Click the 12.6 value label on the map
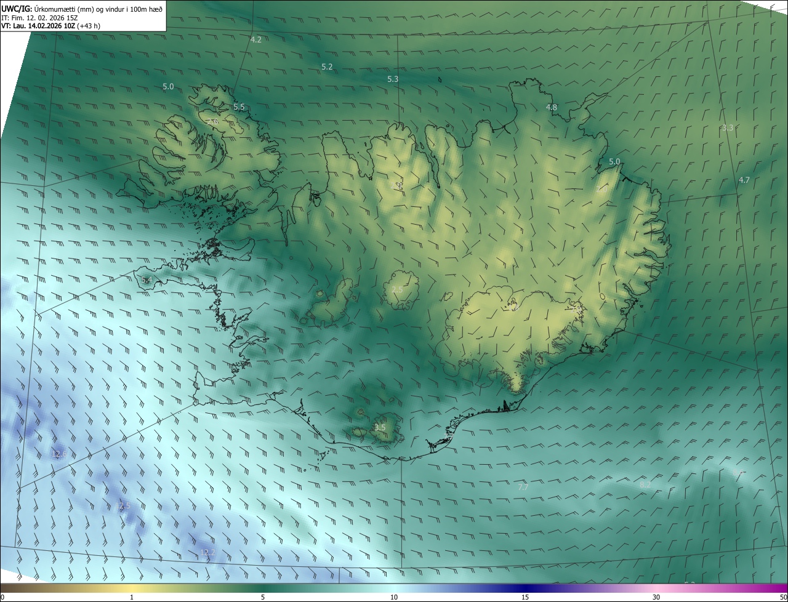788x602 pixels. pyautogui.click(x=58, y=454)
